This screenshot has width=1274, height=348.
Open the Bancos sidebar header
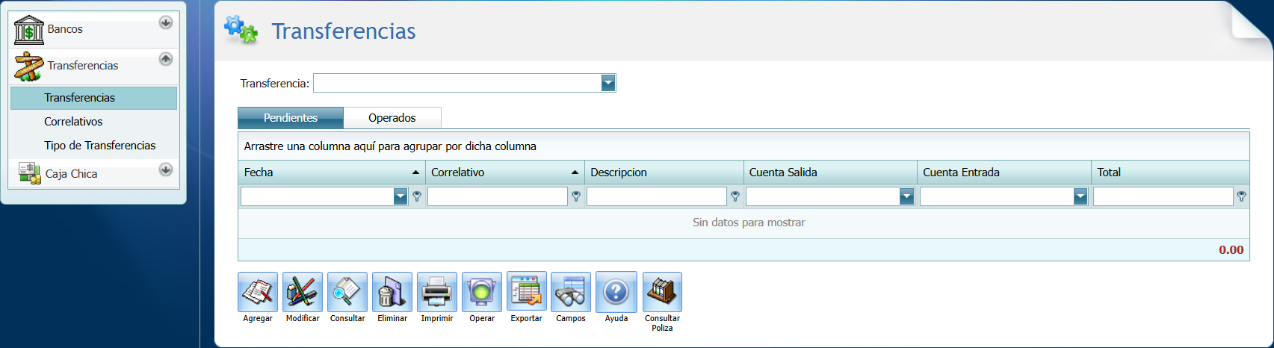click(93, 30)
